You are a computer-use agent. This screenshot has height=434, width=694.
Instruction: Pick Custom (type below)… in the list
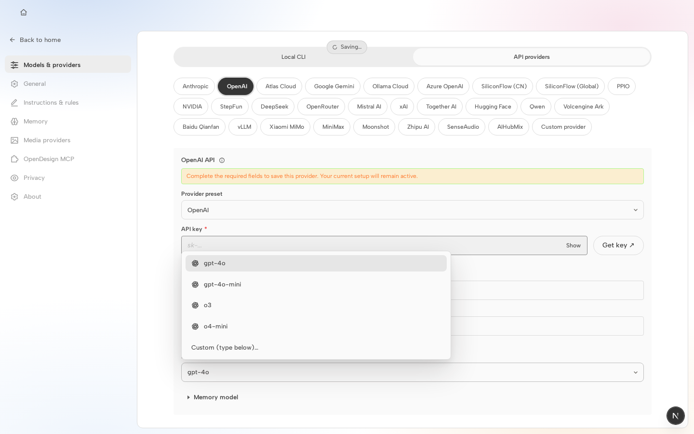coord(316,348)
